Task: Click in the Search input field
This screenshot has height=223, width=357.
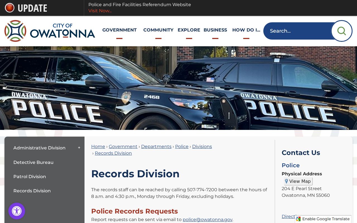Action: 297,31
